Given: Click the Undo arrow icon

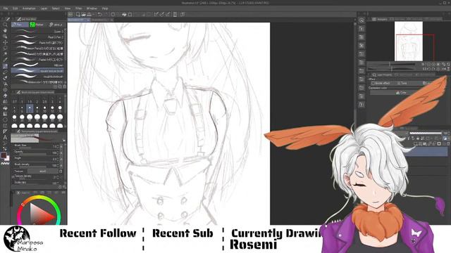Looking at the screenshot, I should [99, 14].
